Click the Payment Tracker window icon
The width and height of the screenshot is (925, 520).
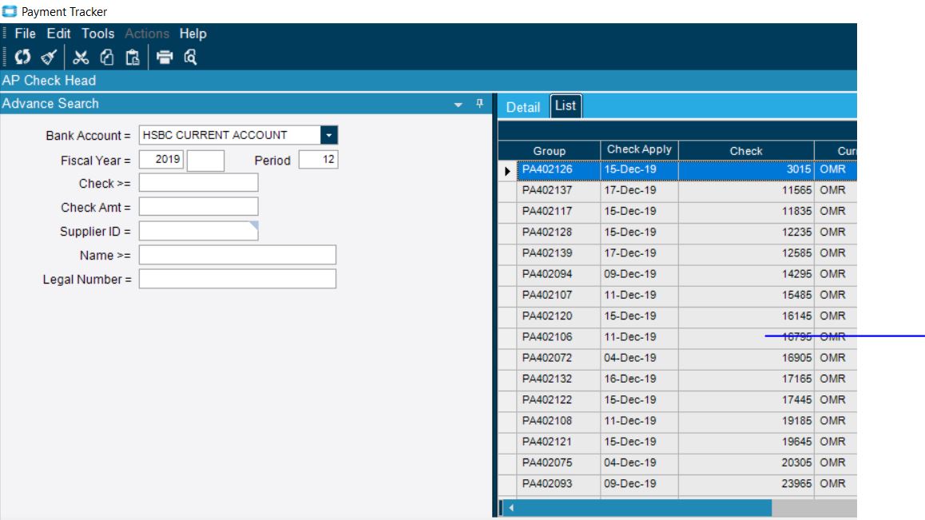click(x=10, y=11)
